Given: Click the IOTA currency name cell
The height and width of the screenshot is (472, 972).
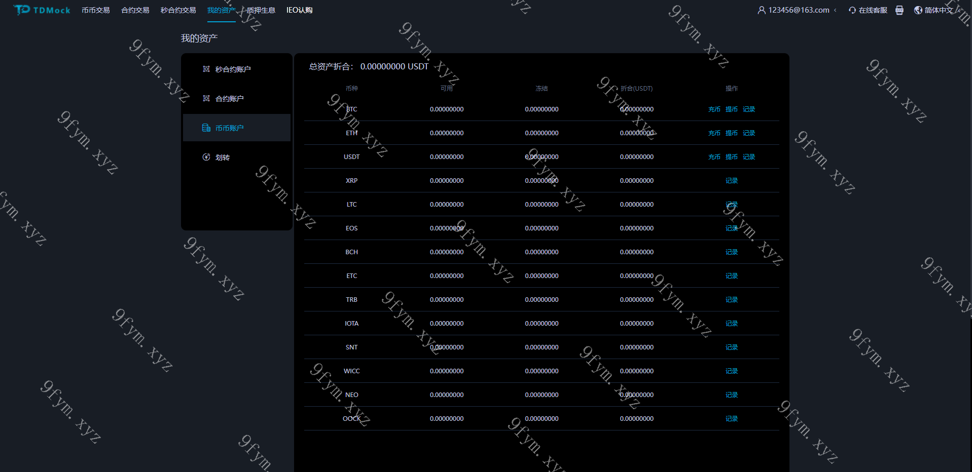Looking at the screenshot, I should point(352,324).
